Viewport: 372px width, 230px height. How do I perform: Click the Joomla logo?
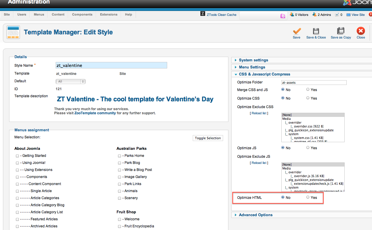click(x=357, y=2)
